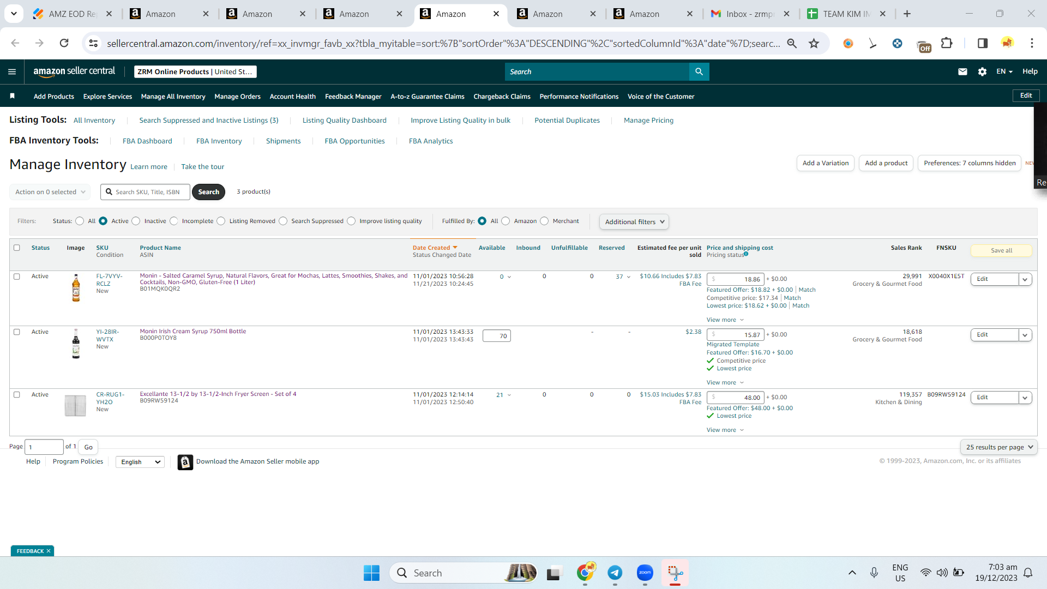Toggle the select-all products checkbox
Image resolution: width=1047 pixels, height=589 pixels.
[x=17, y=248]
